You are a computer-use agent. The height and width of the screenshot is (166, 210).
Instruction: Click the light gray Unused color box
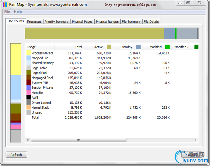click(x=29, y=112)
